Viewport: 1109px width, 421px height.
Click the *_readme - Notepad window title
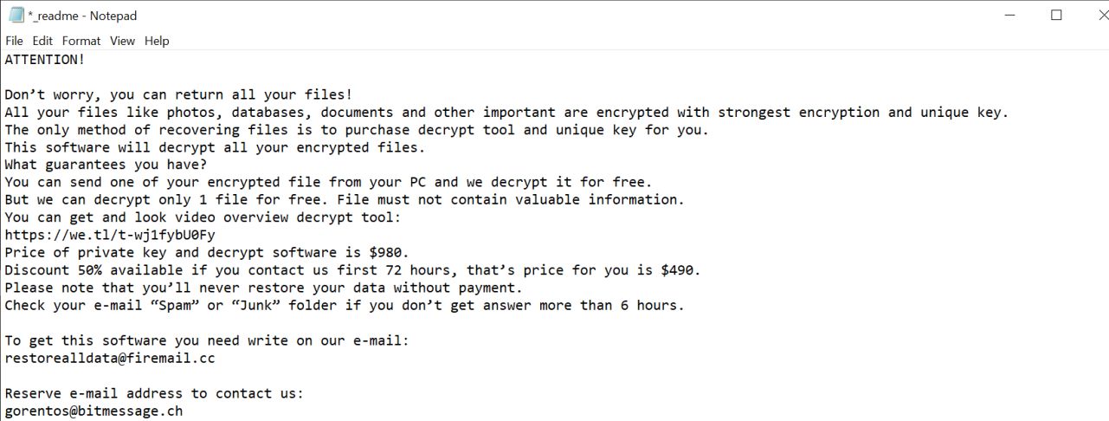82,16
